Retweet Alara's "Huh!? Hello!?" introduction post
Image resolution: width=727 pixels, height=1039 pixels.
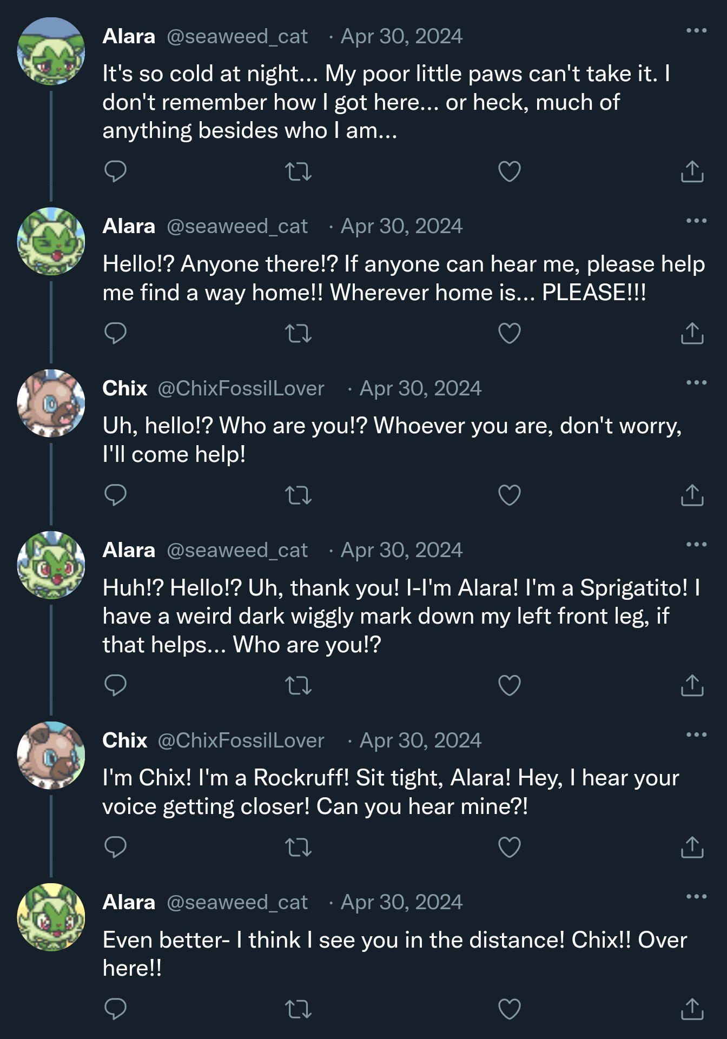pyautogui.click(x=298, y=686)
